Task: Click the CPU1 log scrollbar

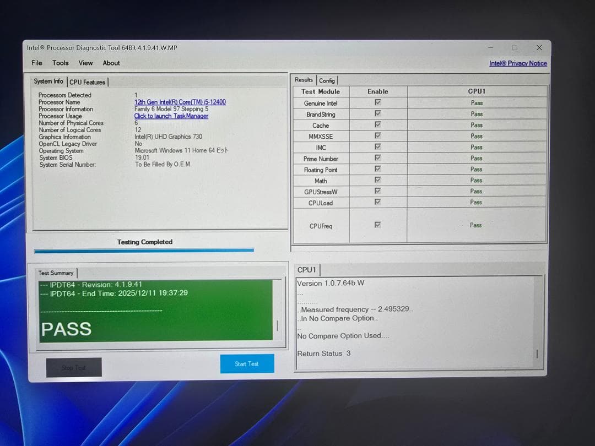Action: 537,354
